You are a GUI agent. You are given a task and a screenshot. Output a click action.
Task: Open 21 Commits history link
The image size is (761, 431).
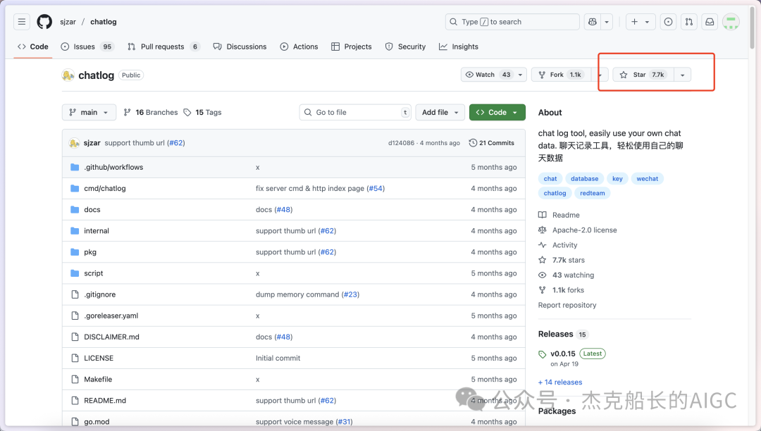[x=491, y=143]
